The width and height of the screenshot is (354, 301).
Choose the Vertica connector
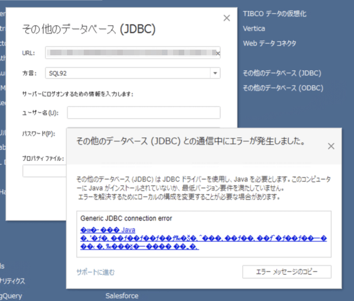[254, 28]
